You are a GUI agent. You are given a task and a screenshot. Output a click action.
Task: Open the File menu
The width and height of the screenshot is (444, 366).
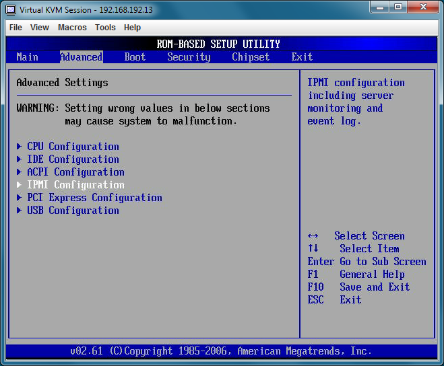coord(15,28)
